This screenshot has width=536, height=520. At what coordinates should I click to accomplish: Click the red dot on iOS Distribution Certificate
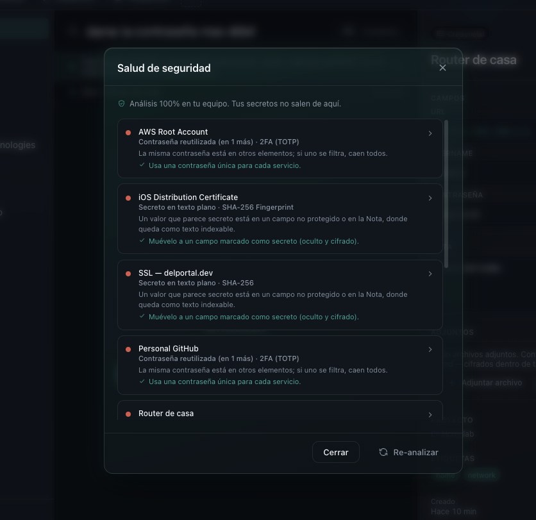[x=128, y=198]
